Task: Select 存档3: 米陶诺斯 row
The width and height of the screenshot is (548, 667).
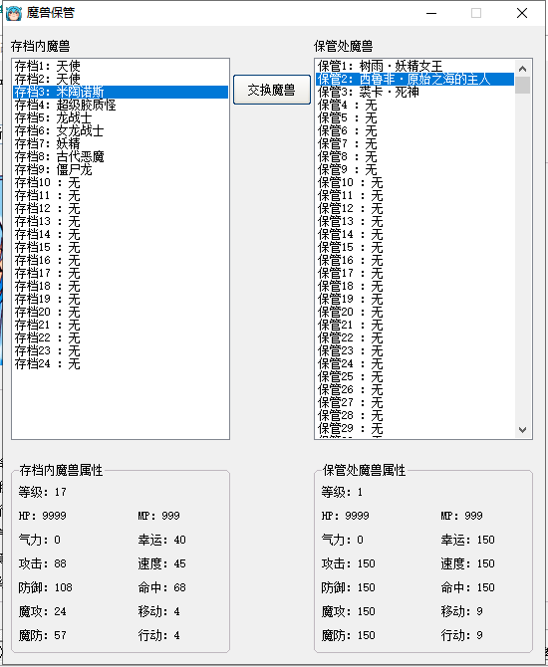Action: pos(121,92)
